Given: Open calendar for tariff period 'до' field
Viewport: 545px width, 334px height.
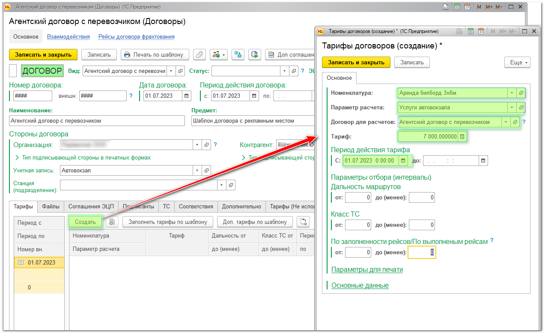Looking at the screenshot, I should 483,161.
